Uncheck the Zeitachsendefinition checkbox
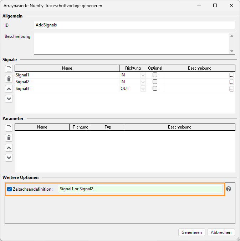This screenshot has width=240, height=241. click(x=9, y=189)
